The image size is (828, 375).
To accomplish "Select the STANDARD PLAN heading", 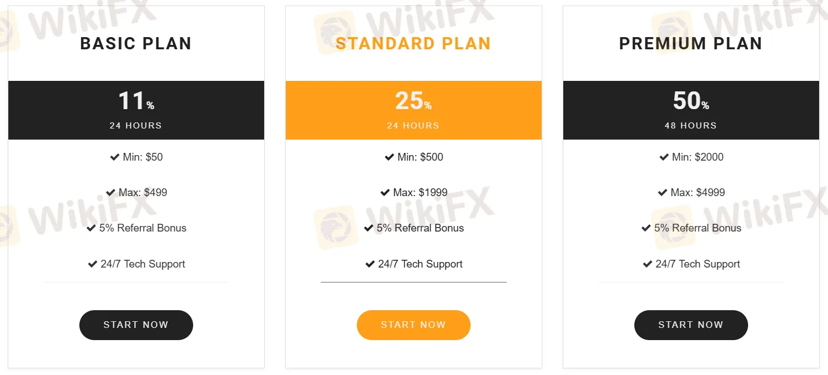I will (413, 43).
